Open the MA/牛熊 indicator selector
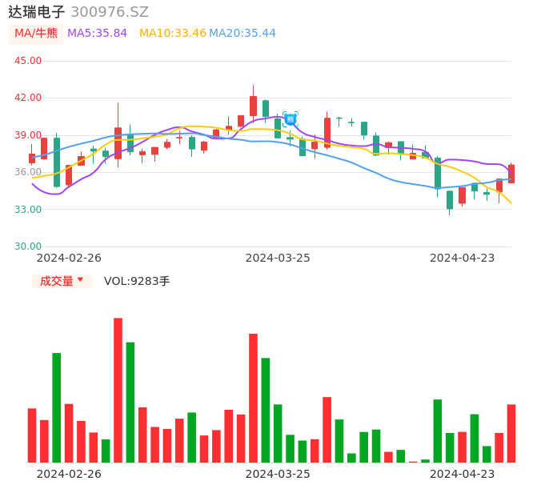The height and width of the screenshot is (485, 549). pyautogui.click(x=36, y=34)
